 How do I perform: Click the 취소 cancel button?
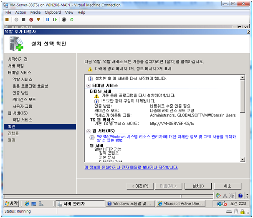click(228, 186)
